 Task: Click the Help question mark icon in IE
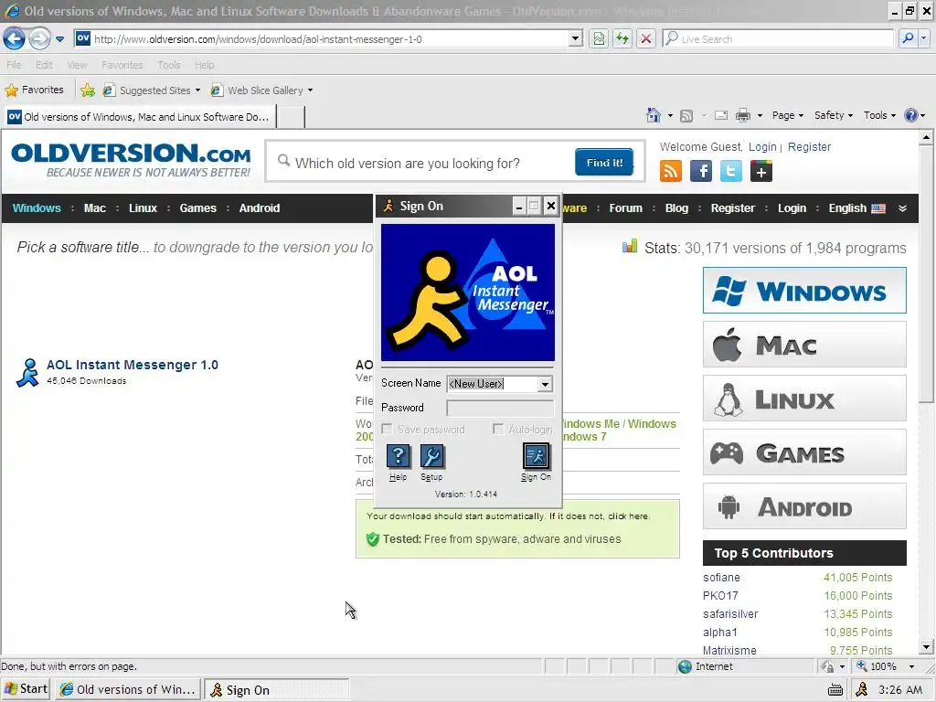[911, 115]
